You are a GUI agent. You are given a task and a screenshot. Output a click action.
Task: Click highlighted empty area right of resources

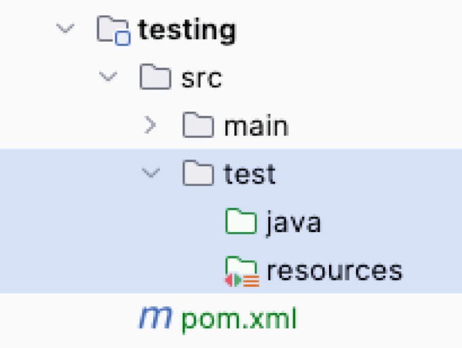tap(432, 271)
